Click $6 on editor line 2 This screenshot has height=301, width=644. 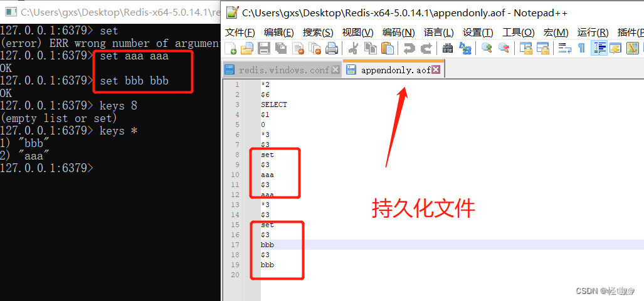[265, 94]
